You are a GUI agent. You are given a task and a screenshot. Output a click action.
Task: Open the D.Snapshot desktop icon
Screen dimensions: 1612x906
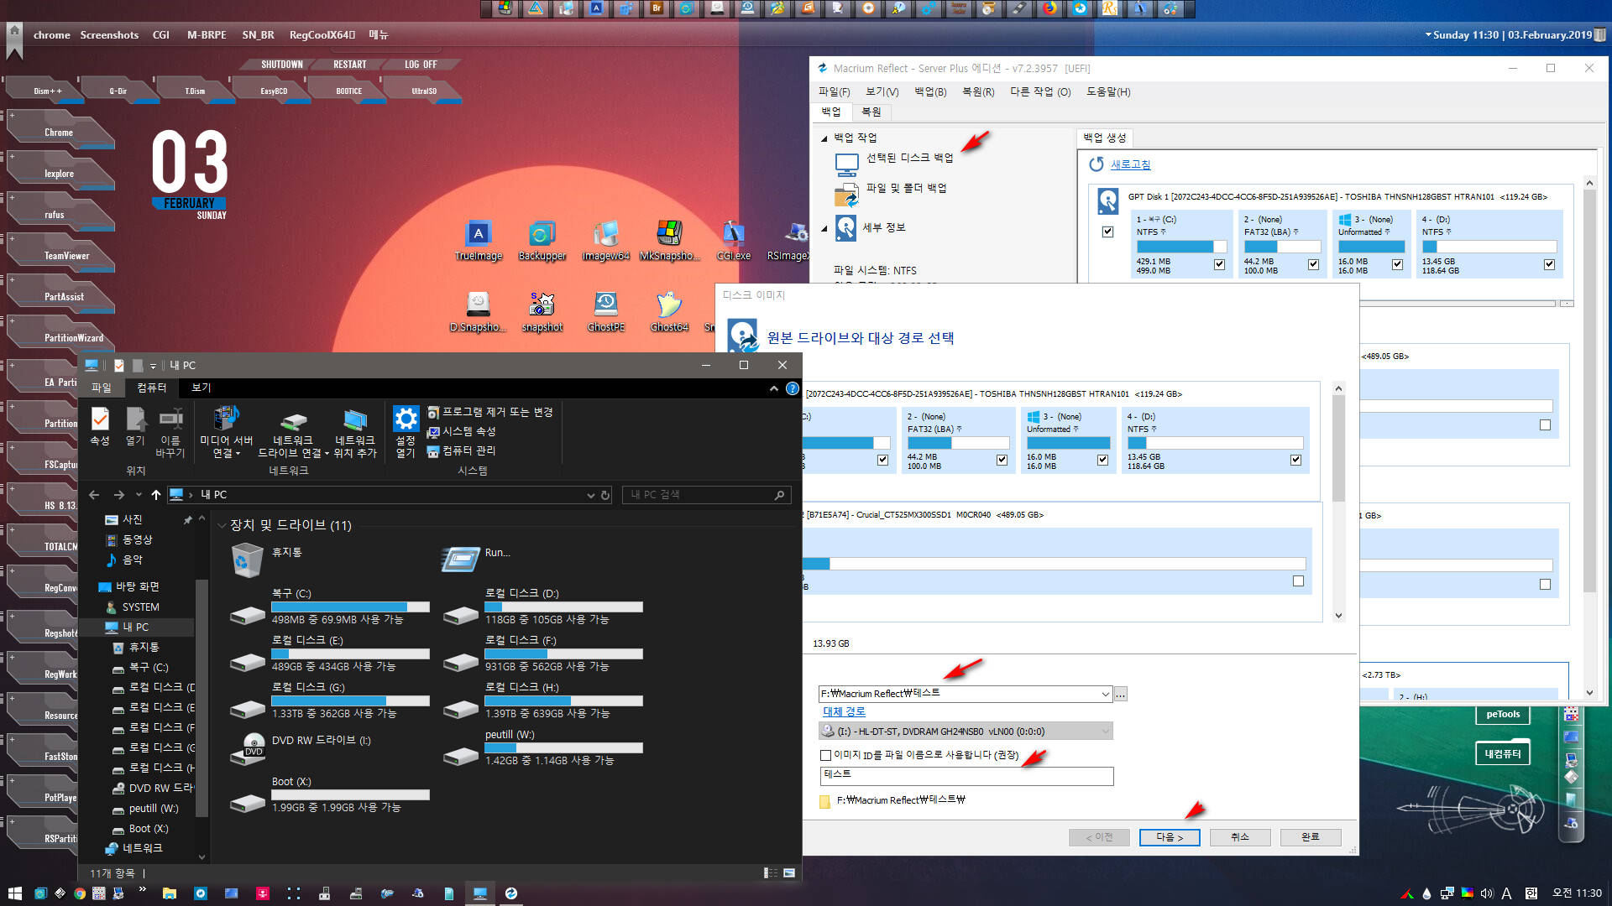click(478, 311)
